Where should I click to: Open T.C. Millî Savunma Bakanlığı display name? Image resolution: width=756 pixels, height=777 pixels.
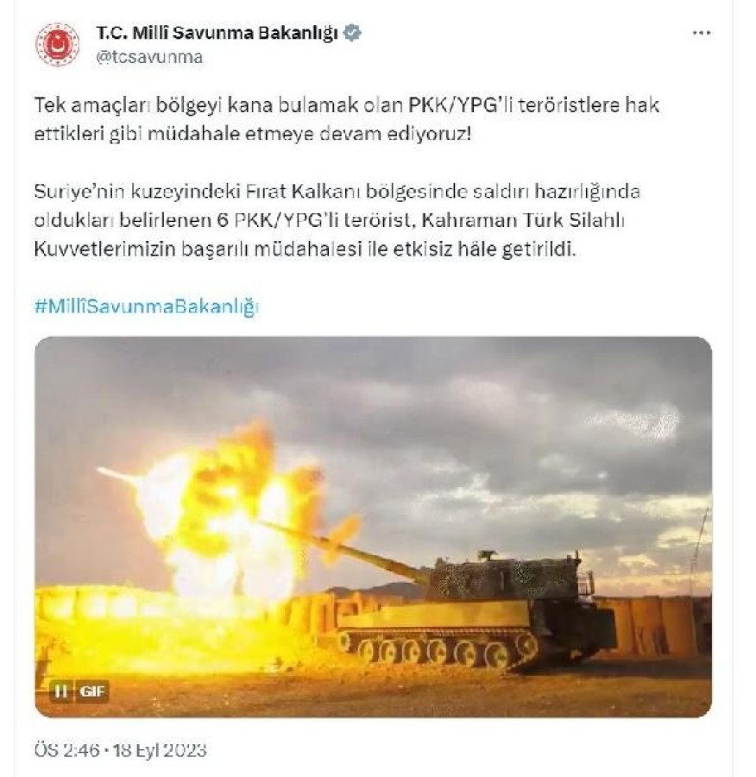(x=217, y=33)
